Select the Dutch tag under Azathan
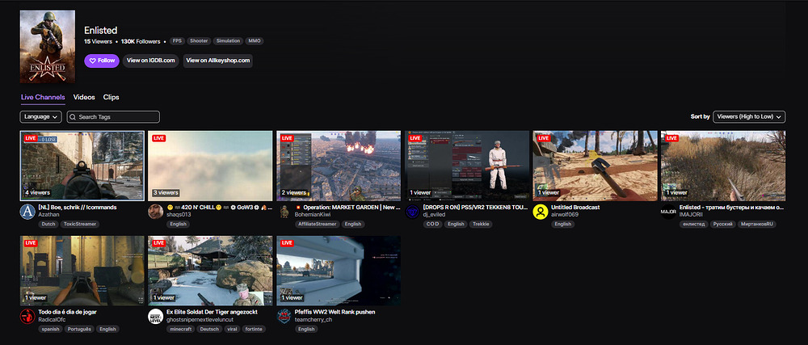 [x=48, y=224]
